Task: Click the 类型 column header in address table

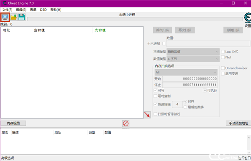Action: pos(95,133)
